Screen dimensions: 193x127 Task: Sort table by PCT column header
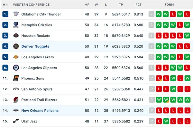138,5
